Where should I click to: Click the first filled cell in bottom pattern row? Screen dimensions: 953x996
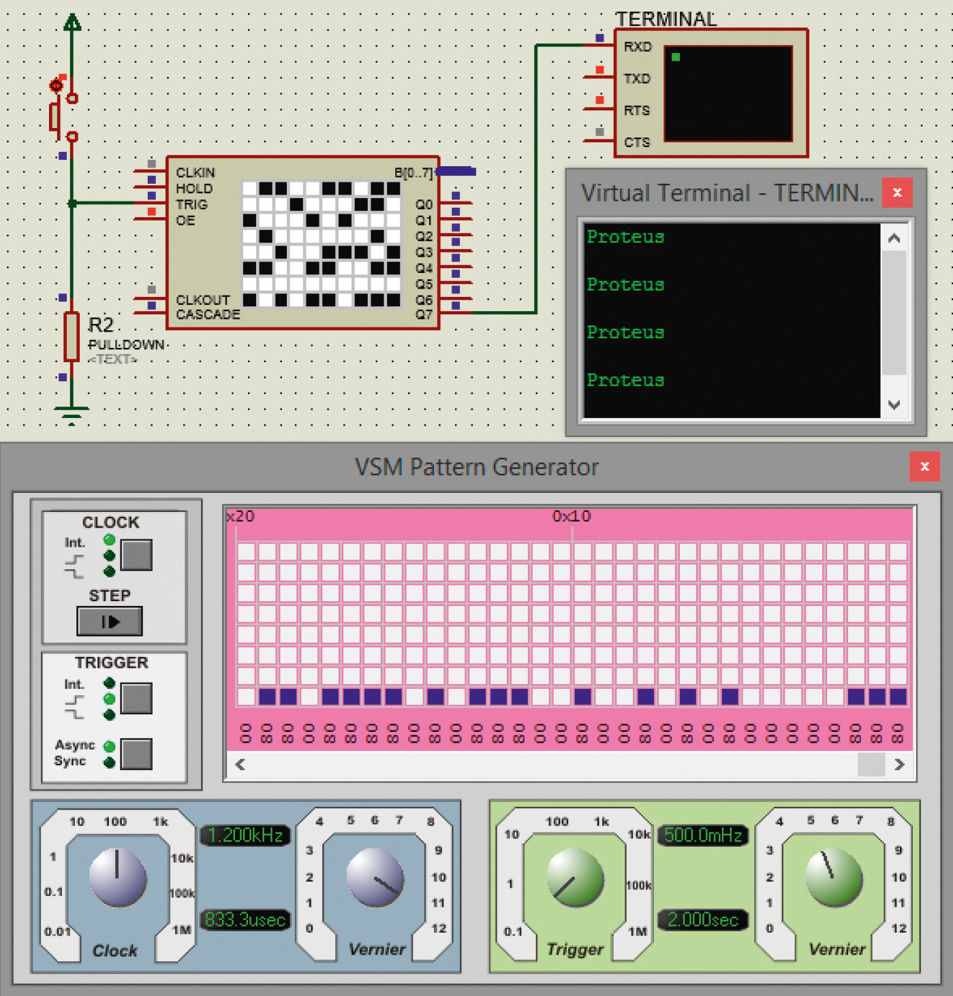(267, 696)
